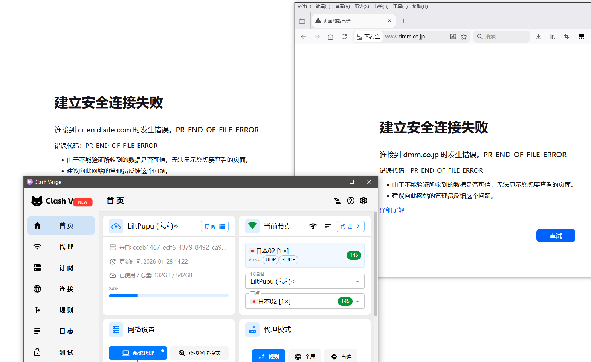Image resolution: width=591 pixels, height=362 pixels.
Task: Open the help question mark icon
Action: point(350,201)
